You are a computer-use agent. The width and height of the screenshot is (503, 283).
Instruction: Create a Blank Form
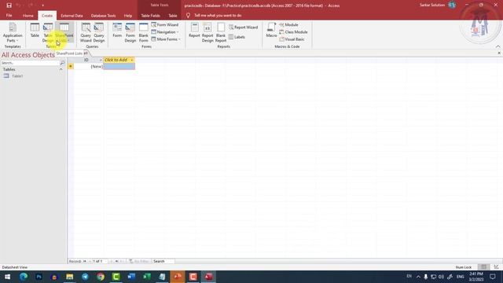143,32
